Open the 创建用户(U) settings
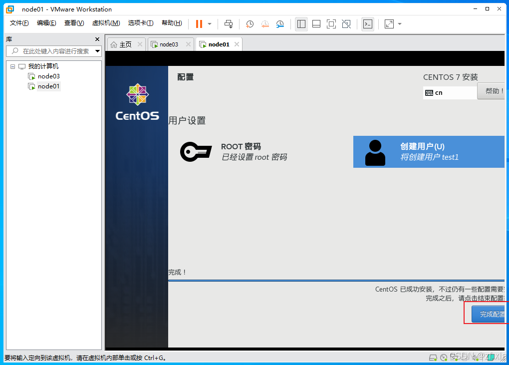 point(429,152)
